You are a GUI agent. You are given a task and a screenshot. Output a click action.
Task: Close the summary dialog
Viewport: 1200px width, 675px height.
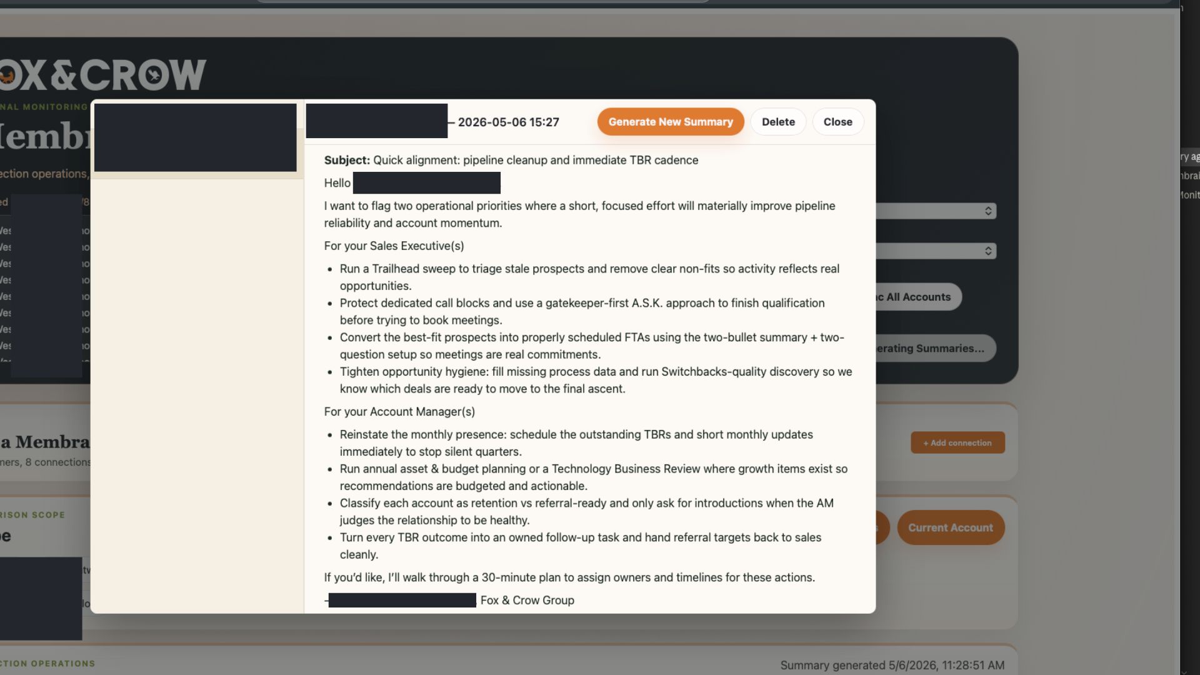[837, 122]
